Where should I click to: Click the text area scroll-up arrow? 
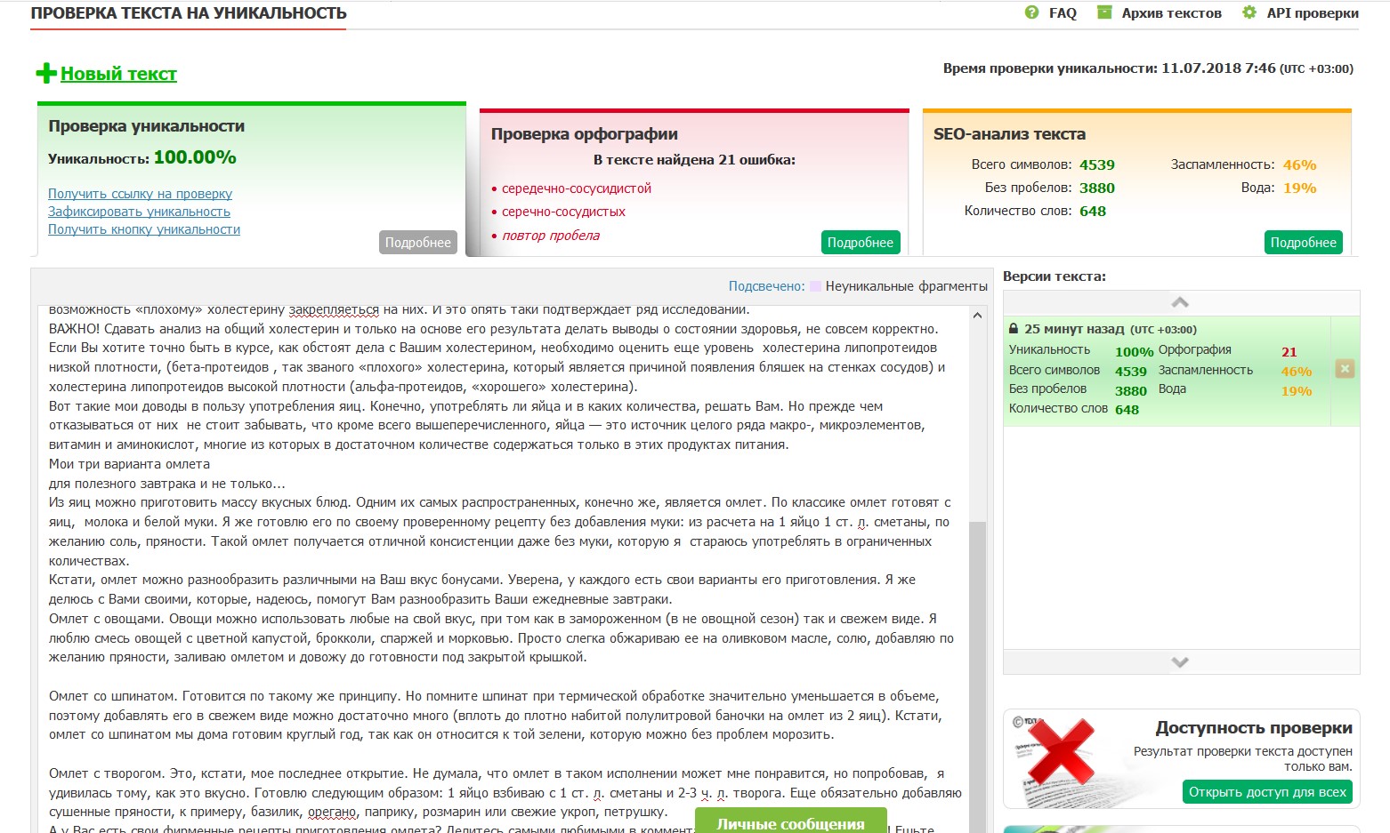click(977, 316)
